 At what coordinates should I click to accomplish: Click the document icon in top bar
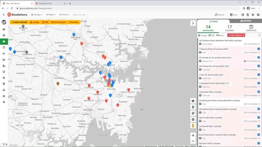pos(248,15)
